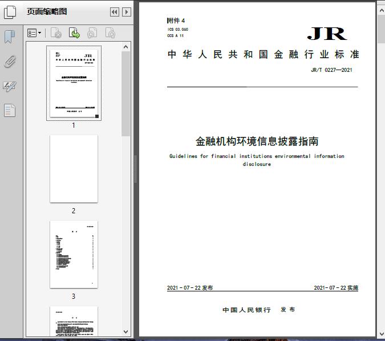The width and height of the screenshot is (385, 341).
Task: Select blank page 2 thumbnail
Action: (74, 169)
